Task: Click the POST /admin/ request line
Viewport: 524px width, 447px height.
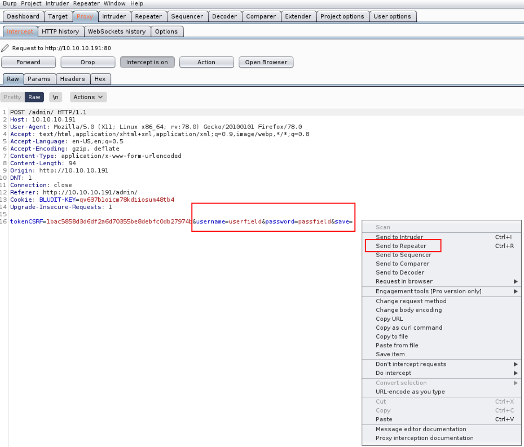Action: point(48,112)
